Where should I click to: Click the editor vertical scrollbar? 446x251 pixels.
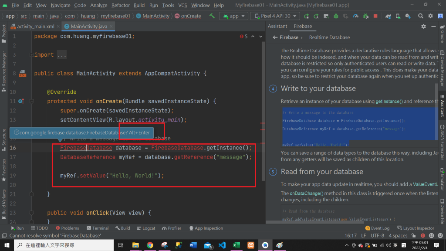(264, 111)
